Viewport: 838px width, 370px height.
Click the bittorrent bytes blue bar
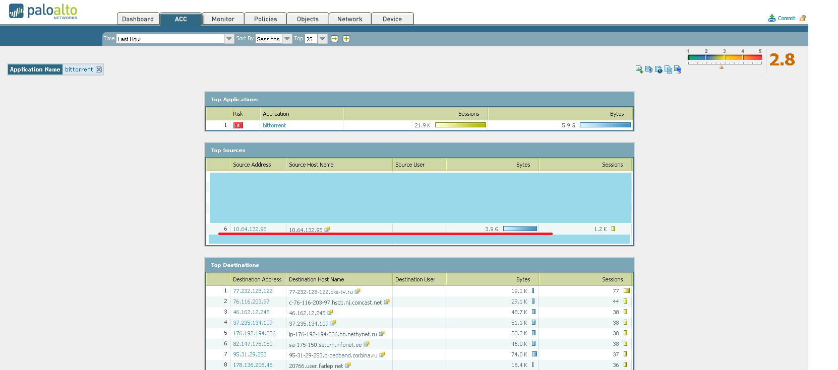pos(605,125)
